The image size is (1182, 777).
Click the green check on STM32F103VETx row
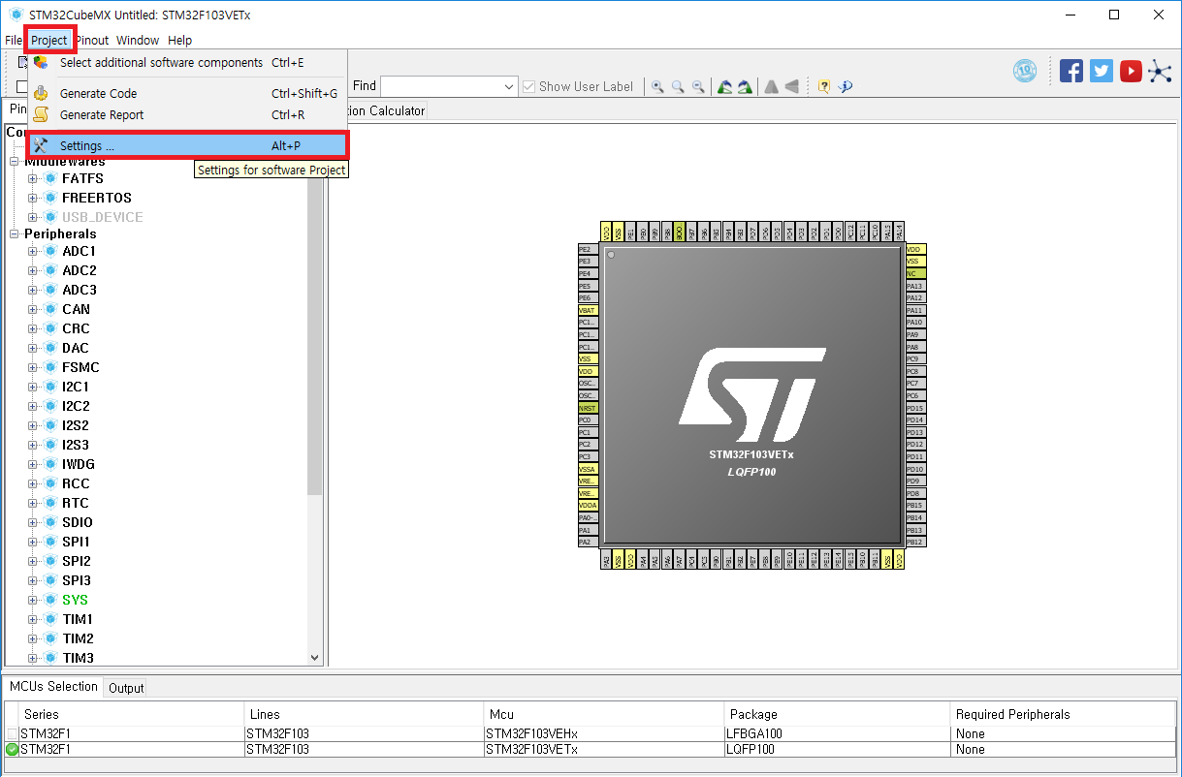(x=13, y=749)
